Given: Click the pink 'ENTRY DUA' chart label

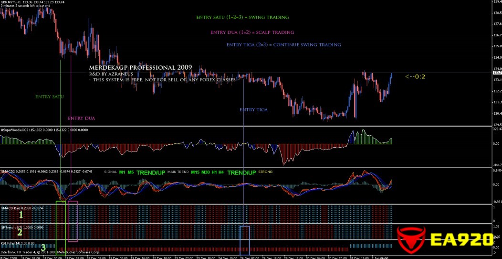Looking at the screenshot, I should (x=81, y=118).
